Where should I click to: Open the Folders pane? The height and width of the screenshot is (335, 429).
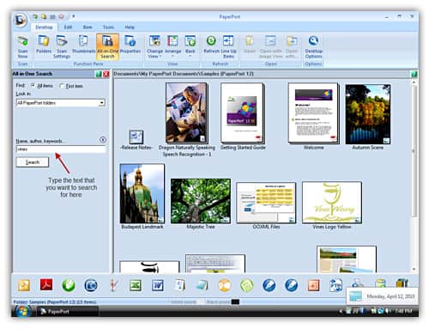[x=44, y=45]
